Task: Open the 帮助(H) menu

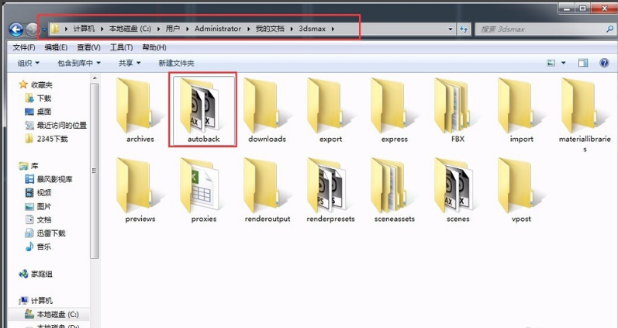Action: [154, 47]
